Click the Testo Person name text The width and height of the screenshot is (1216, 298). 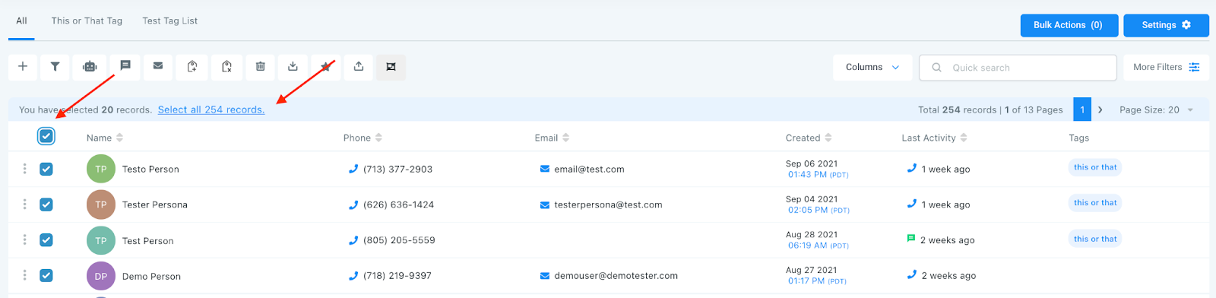coord(150,169)
